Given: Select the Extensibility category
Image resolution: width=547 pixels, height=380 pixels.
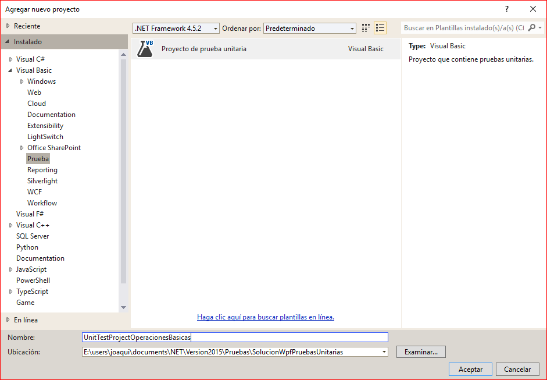Looking at the screenshot, I should (45, 125).
